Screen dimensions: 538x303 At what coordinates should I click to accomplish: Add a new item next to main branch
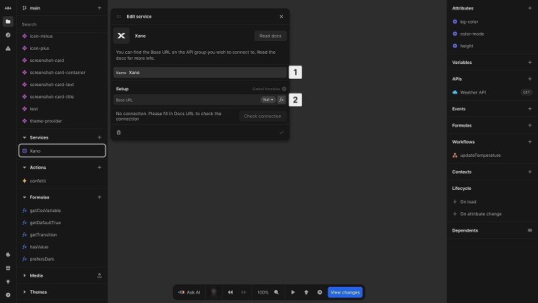[99, 8]
